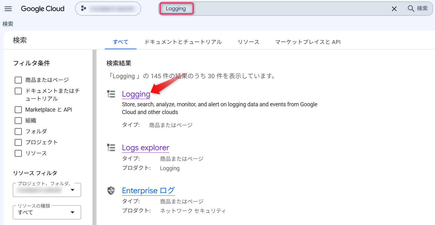Viewport: 435px width, 225px height.
Task: Click the Logs explorer list icon
Action: coord(111,147)
